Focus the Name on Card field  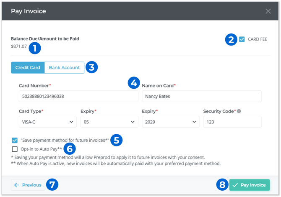pos(201,97)
